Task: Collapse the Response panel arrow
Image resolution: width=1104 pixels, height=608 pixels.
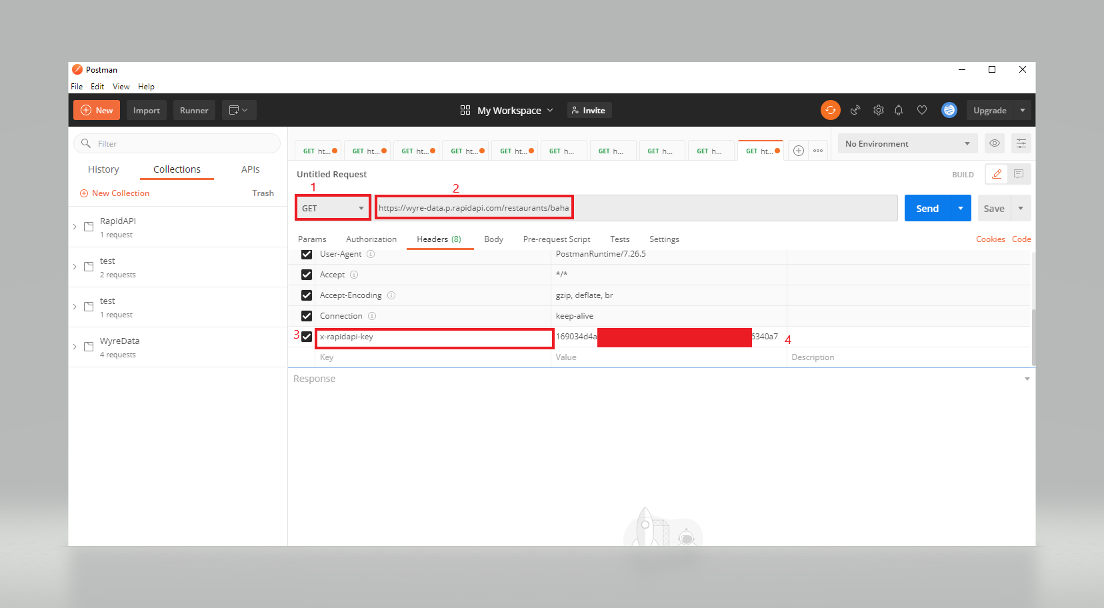Action: pyautogui.click(x=1027, y=379)
